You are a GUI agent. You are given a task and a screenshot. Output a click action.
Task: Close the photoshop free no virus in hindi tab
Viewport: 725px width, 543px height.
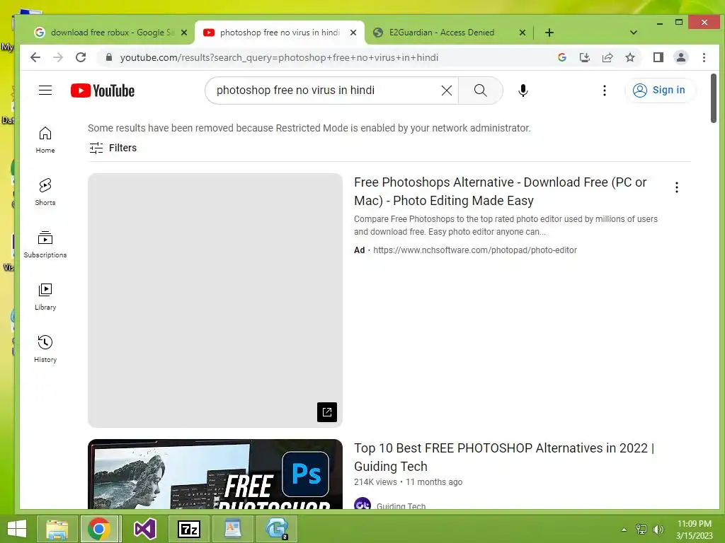click(353, 33)
